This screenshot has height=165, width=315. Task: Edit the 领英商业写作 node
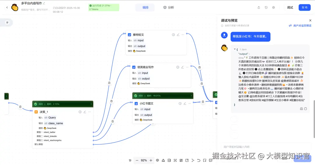coord(182,67)
